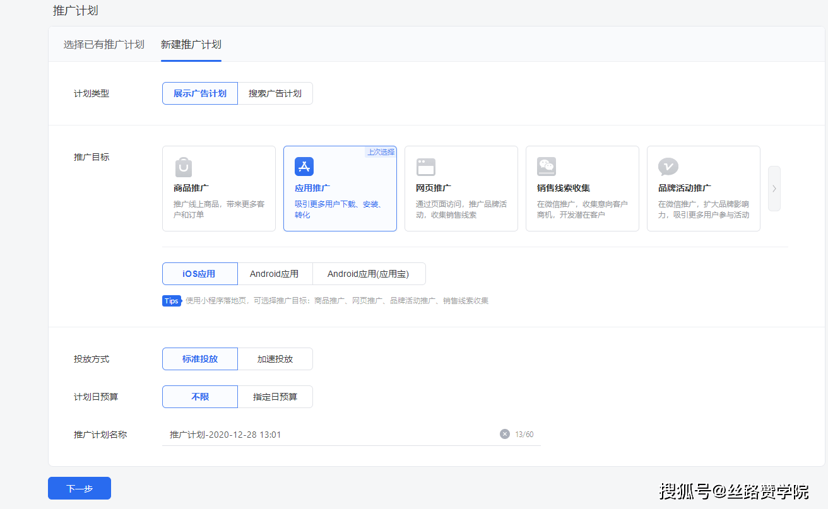
Task: Select 加速投放 delivery mode
Action: [275, 359]
